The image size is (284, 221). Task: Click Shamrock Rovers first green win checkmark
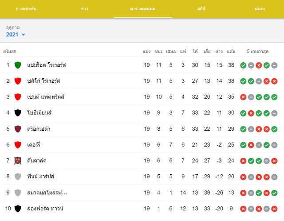243,65
